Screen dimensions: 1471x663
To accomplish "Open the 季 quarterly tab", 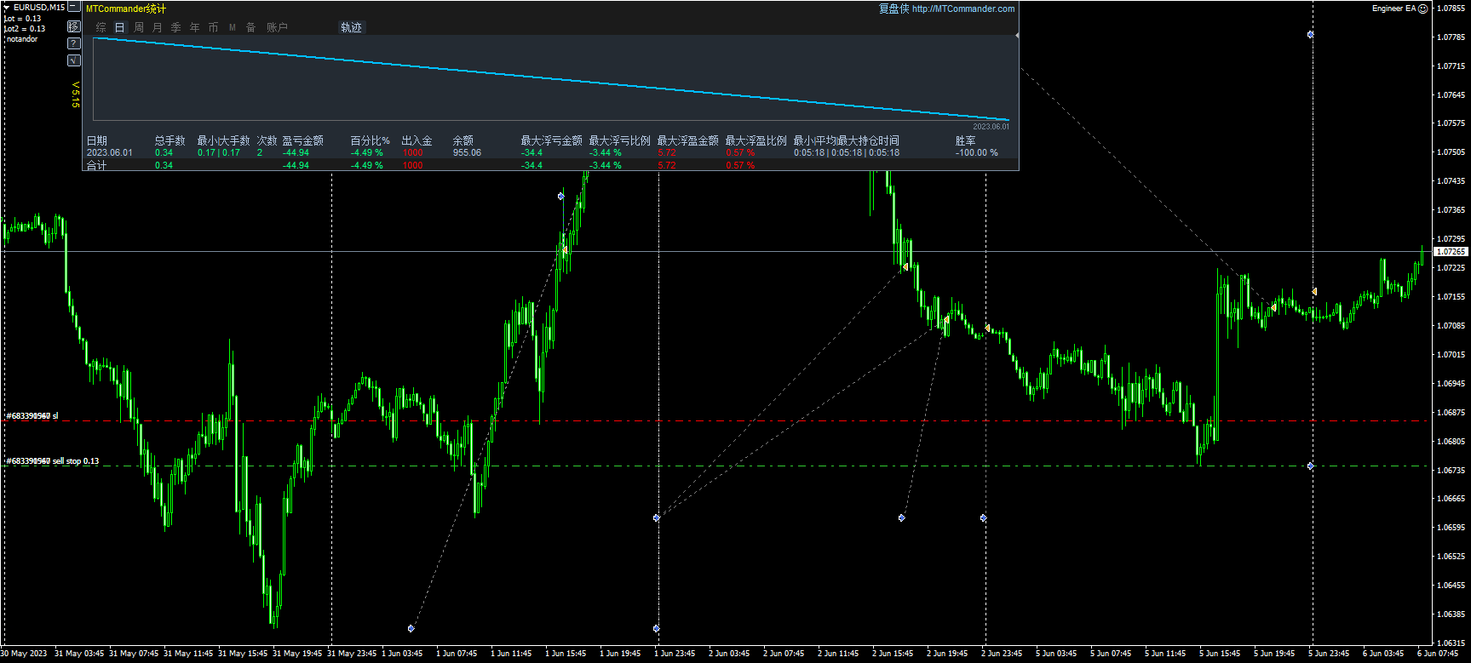I will 176,27.
